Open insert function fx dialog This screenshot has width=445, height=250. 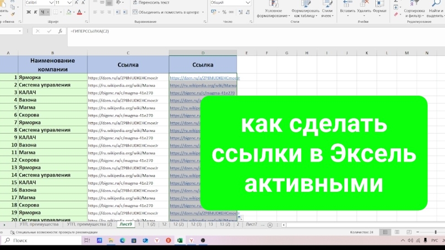[x=60, y=31]
